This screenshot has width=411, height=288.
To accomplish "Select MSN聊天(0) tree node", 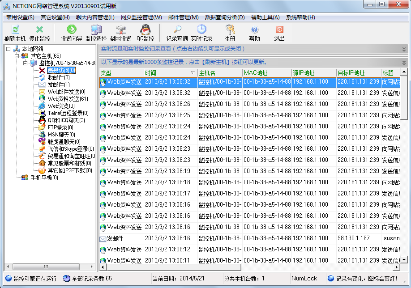I will (61, 135).
